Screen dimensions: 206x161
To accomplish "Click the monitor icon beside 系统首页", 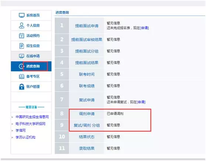I will click(22, 15).
